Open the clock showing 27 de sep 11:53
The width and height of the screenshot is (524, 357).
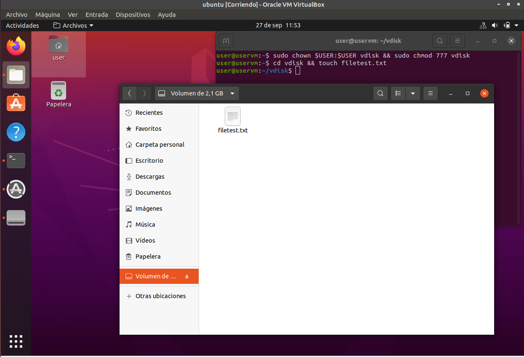(278, 25)
